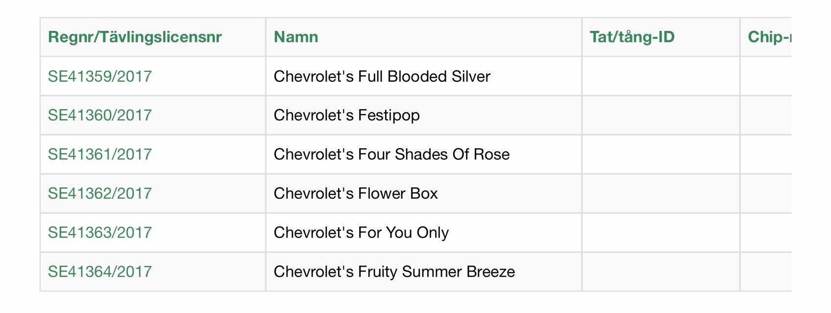831x313 pixels.
Task: Open registration link SE41362/2017
Action: [100, 194]
